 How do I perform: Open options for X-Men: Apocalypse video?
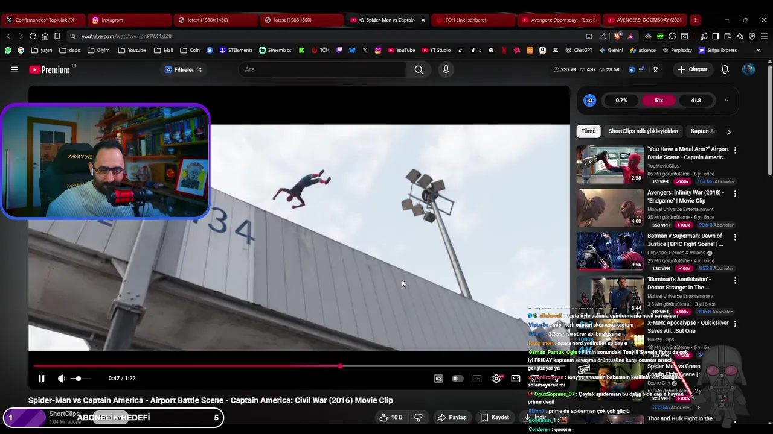point(735,324)
